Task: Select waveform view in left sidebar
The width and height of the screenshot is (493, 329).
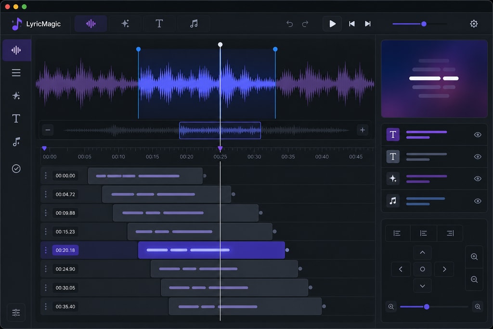Action: click(x=16, y=50)
